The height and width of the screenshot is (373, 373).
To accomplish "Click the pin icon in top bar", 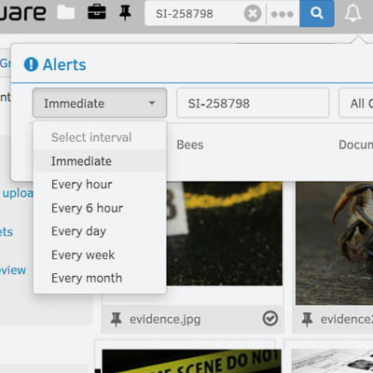I will click(125, 13).
